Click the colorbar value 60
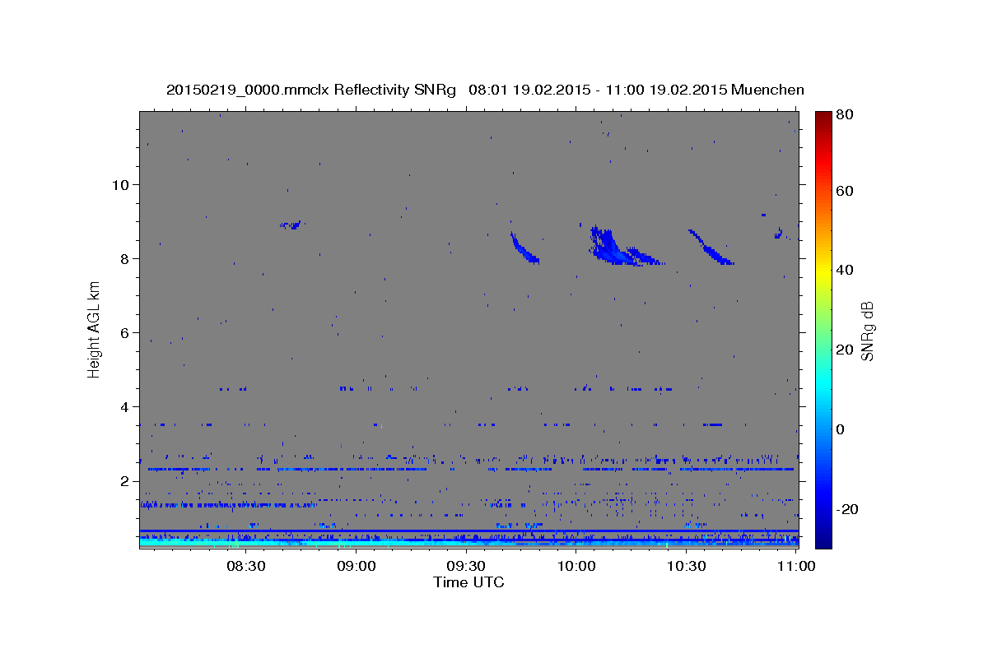This screenshot has height=658, width=988. click(846, 191)
